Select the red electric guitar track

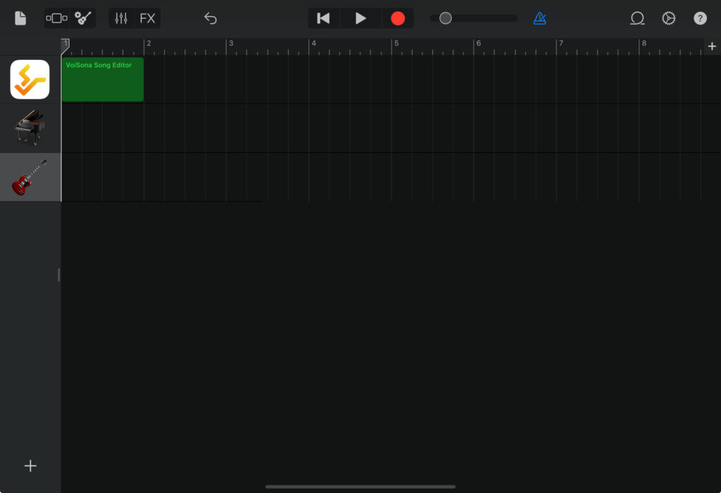click(30, 177)
